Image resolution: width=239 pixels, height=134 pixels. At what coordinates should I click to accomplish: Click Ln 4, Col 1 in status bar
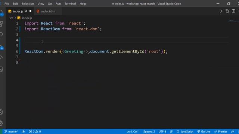(x=133, y=131)
